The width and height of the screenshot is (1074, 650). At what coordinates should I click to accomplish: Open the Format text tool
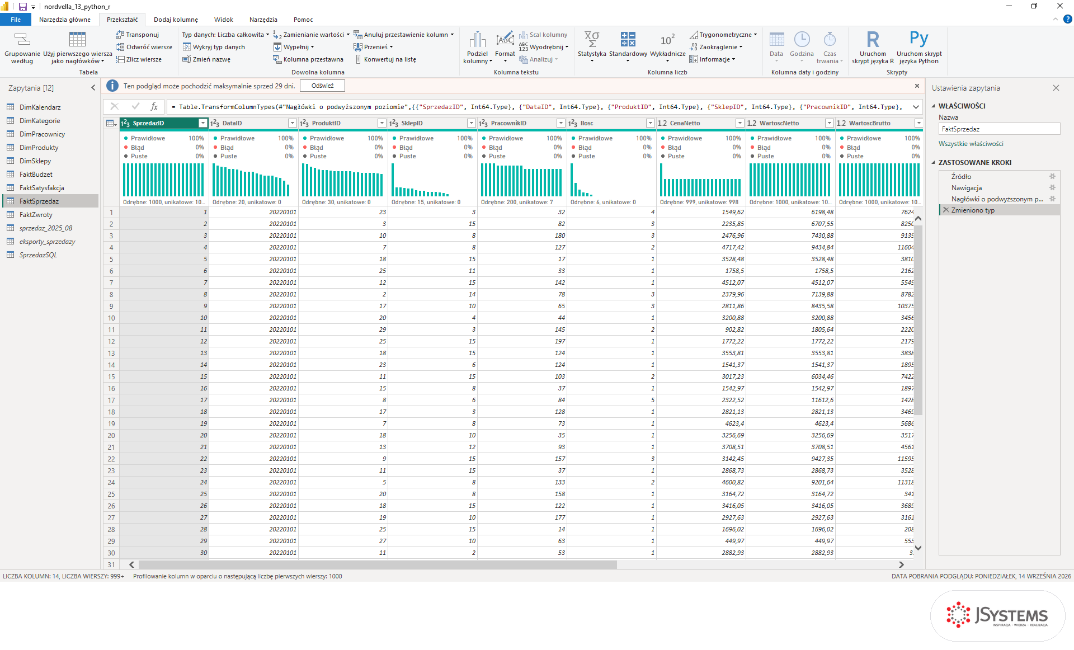[x=505, y=47]
